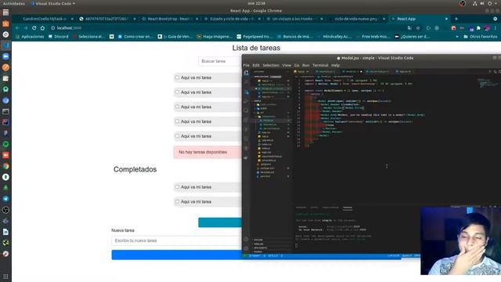The width and height of the screenshot is (501, 282).
Task: Open Files from the Ubuntu dock
Action: pos(5,13)
